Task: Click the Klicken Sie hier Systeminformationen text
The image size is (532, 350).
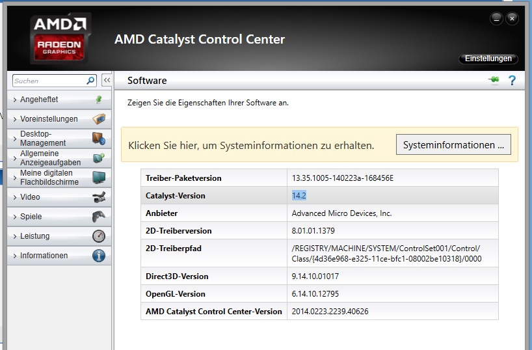Action: [251, 146]
